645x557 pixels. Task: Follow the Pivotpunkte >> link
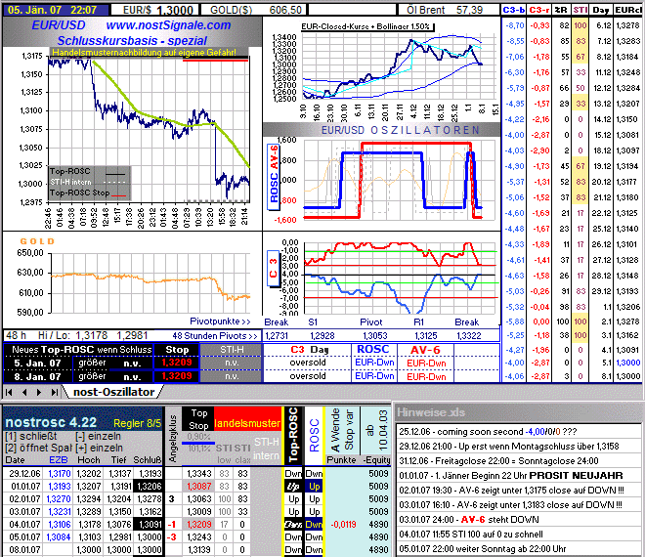[220, 321]
